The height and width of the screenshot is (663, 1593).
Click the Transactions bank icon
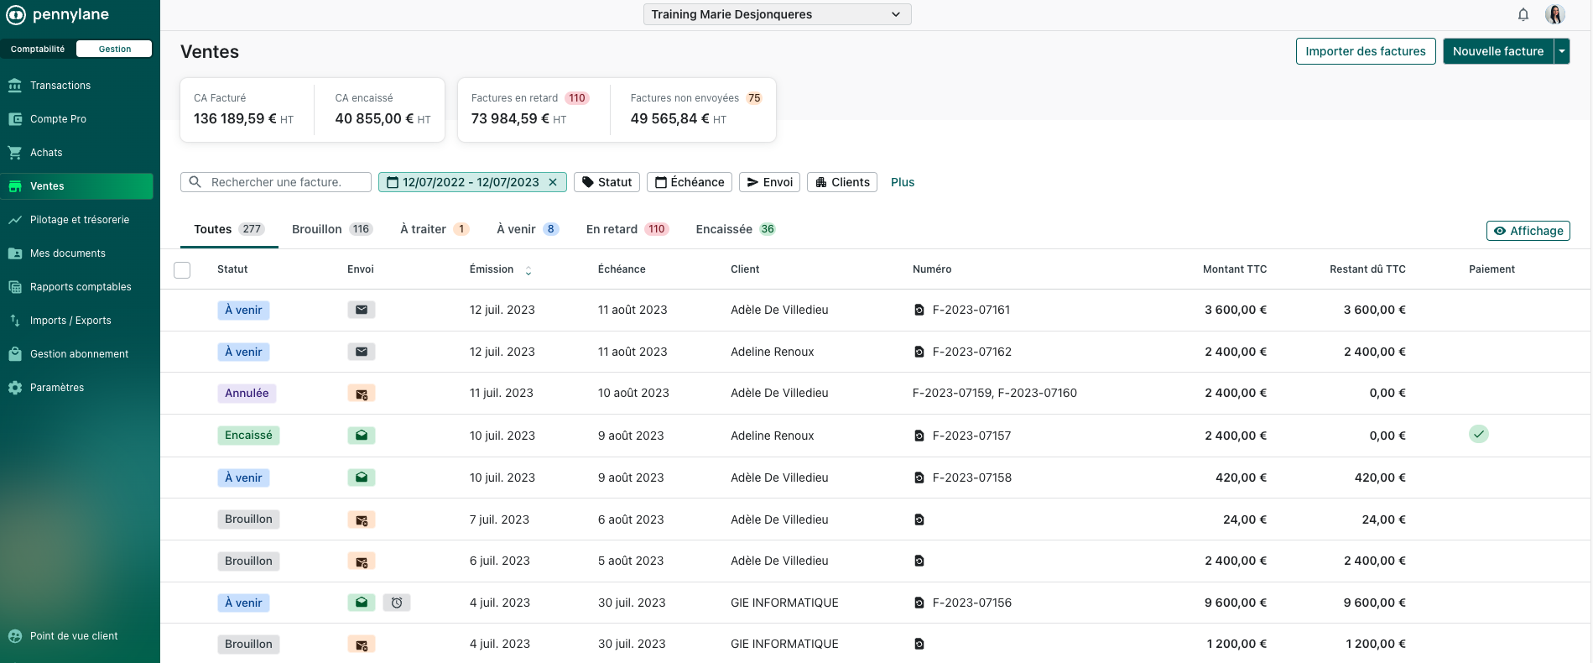(x=15, y=86)
